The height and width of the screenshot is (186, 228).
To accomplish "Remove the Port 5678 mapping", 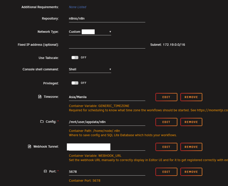I will (191, 172).
